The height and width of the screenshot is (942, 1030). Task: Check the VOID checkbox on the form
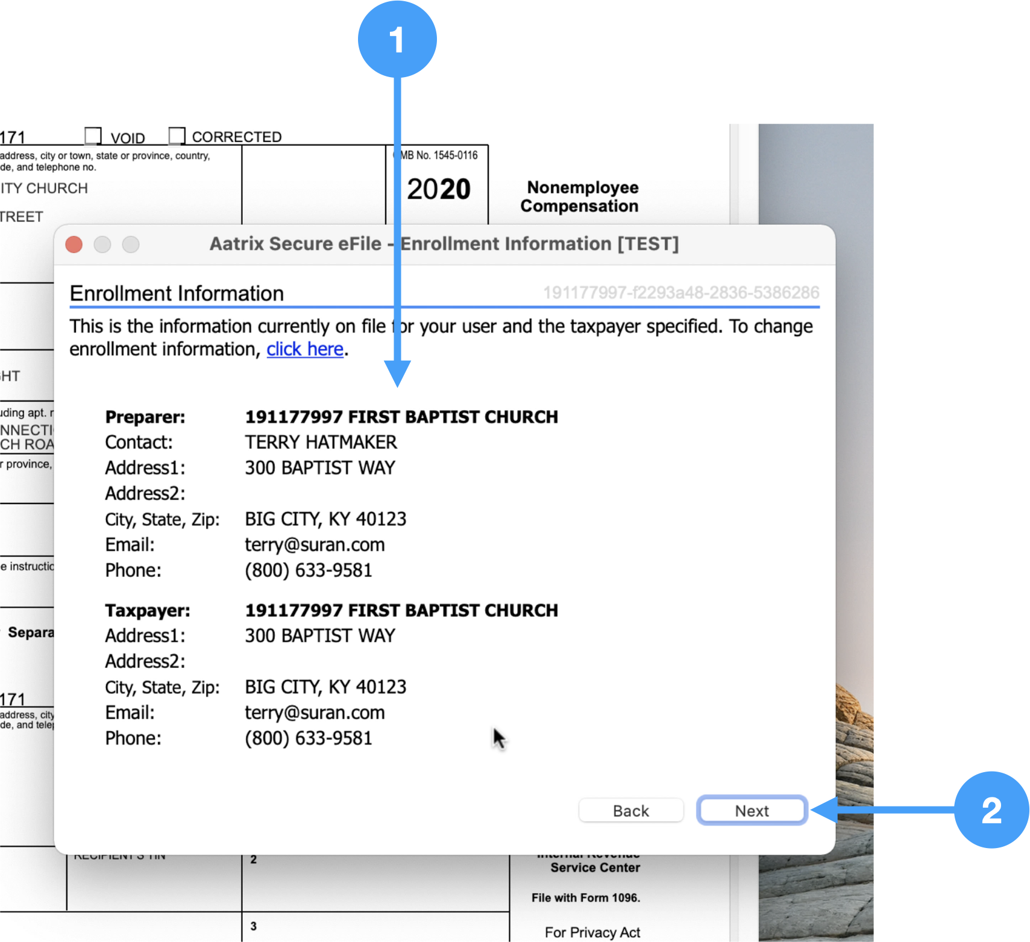93,136
